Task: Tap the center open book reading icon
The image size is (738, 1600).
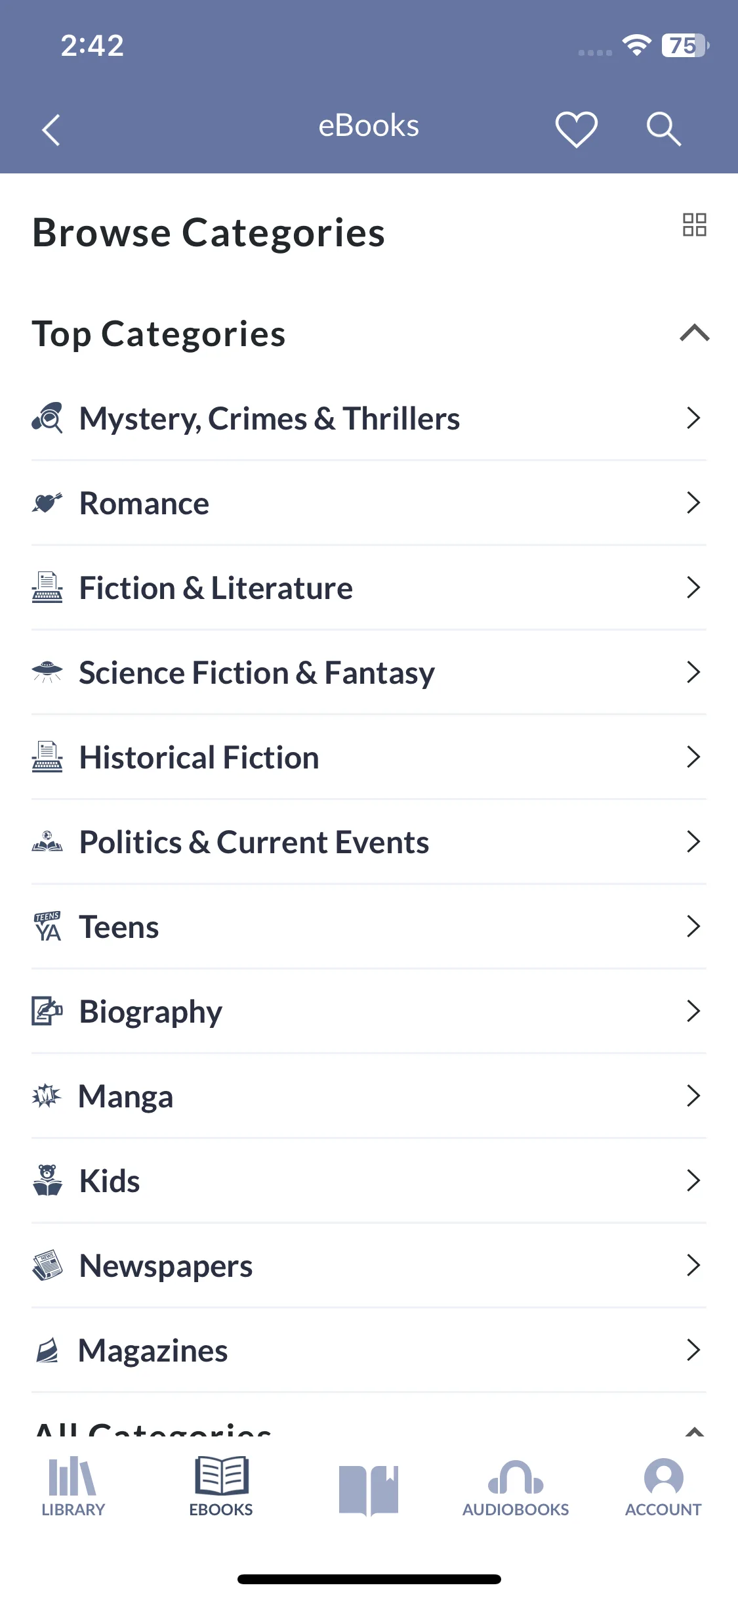Action: pos(369,1490)
